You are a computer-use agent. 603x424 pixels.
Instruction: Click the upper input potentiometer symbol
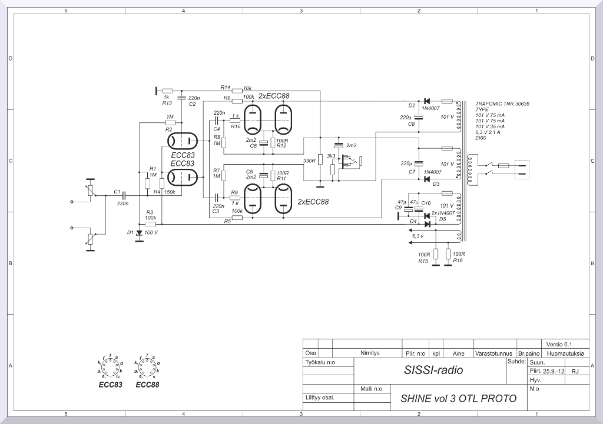pos(90,189)
